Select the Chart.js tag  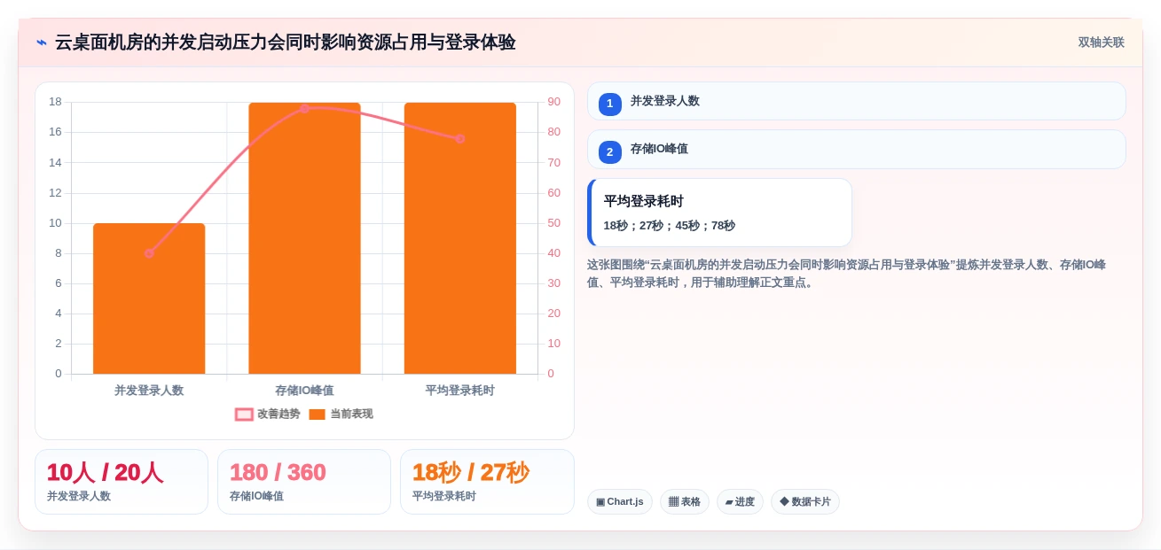(x=620, y=501)
